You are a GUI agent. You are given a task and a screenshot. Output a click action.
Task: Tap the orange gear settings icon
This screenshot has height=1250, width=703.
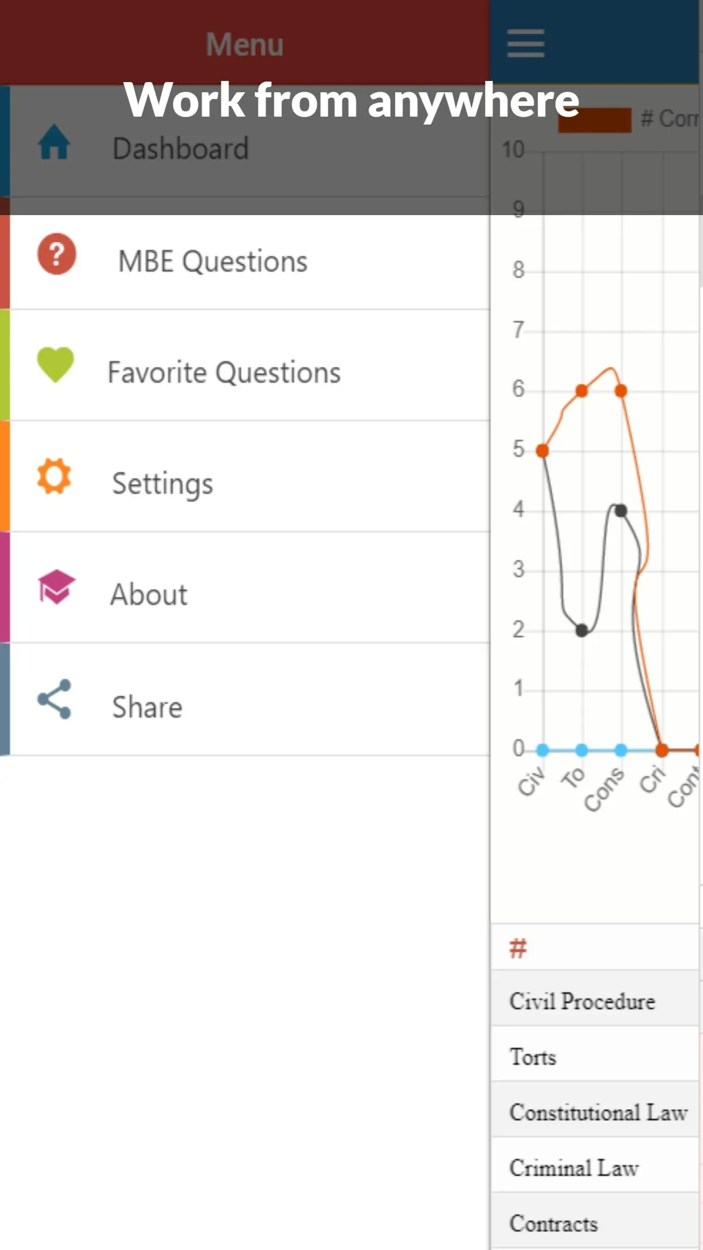point(54,476)
